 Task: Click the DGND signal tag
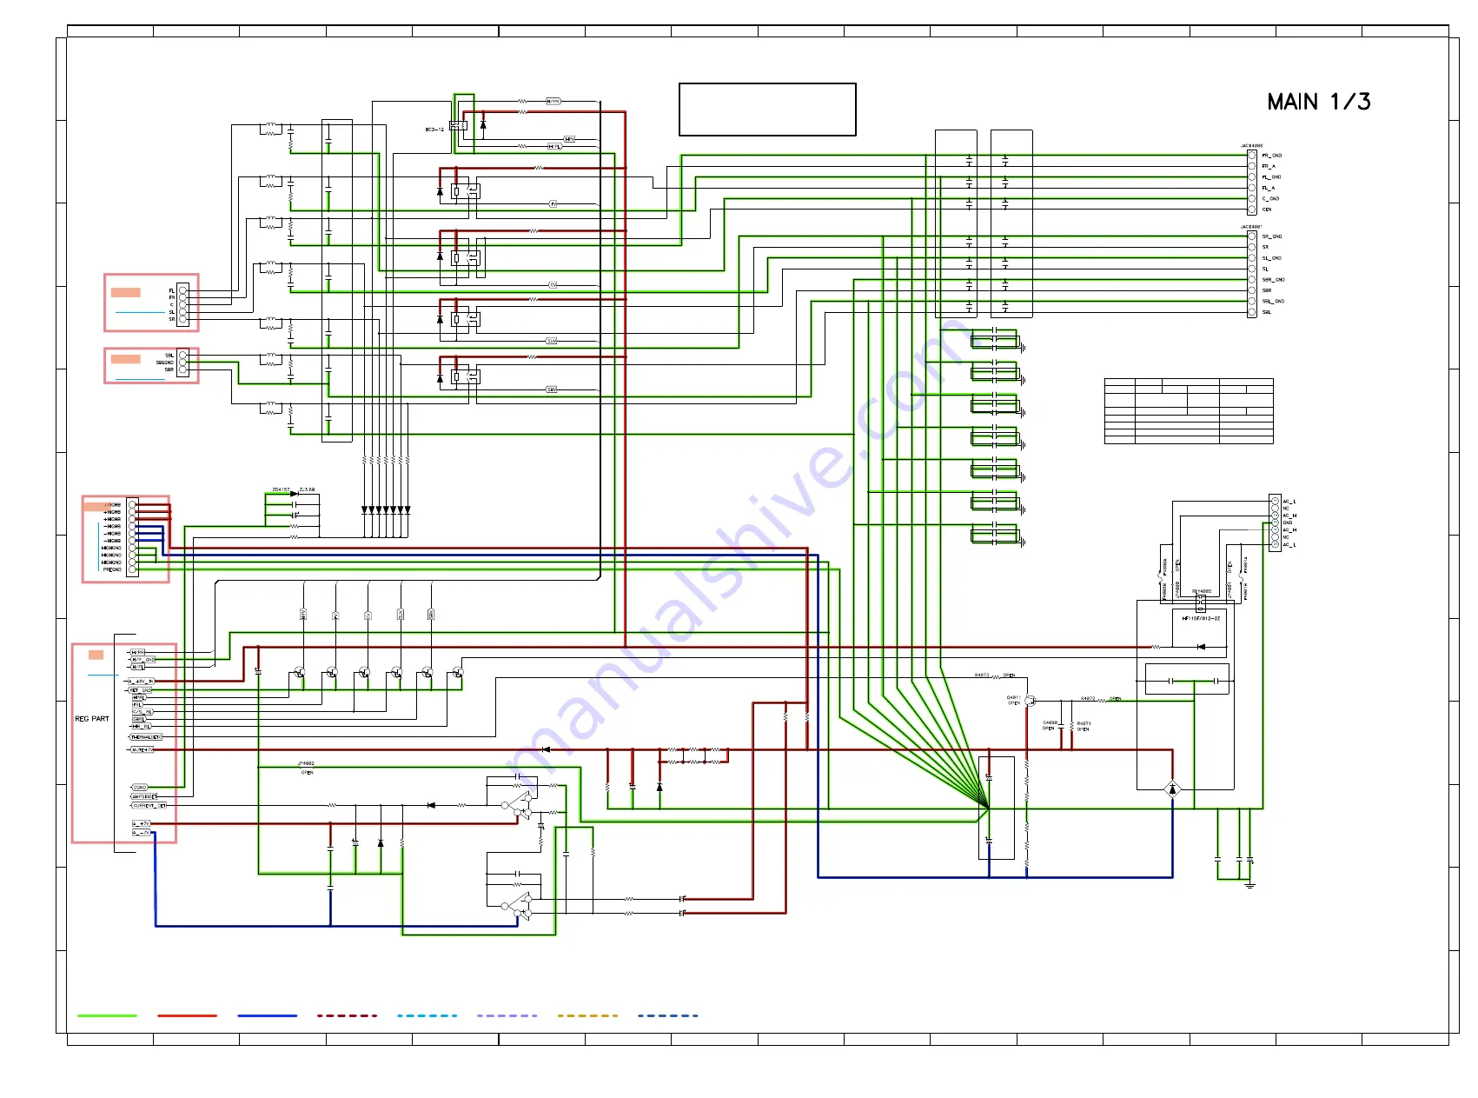139,788
